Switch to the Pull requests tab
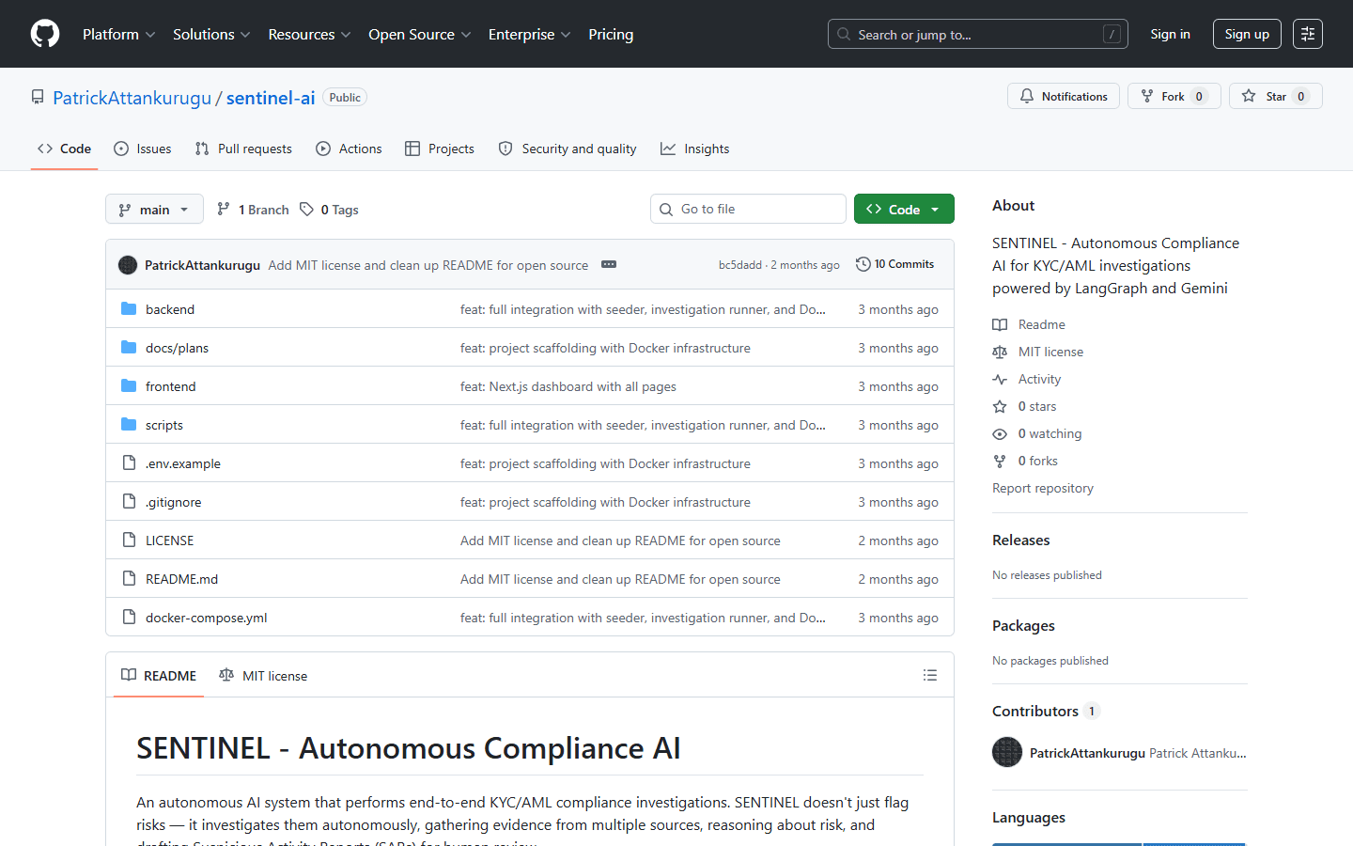Screen dimensions: 1353x846 243,149
